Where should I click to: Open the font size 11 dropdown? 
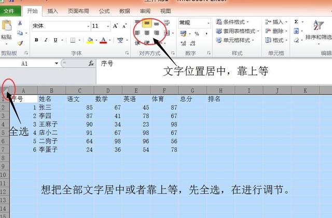tap(108, 26)
